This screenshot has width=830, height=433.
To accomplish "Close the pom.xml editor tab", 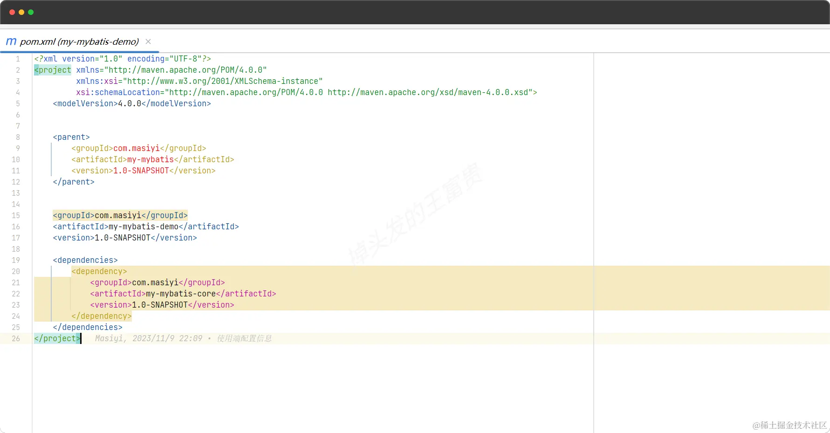I will coord(148,41).
